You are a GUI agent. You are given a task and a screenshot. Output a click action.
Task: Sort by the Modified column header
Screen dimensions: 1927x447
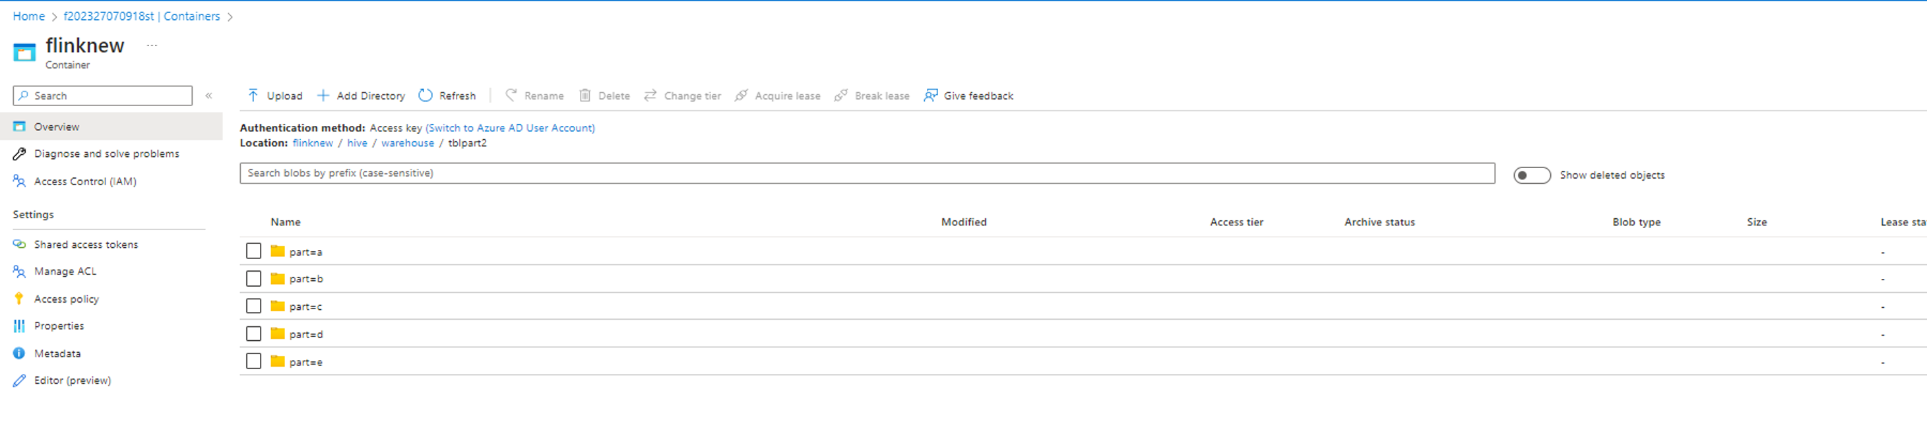pos(963,222)
